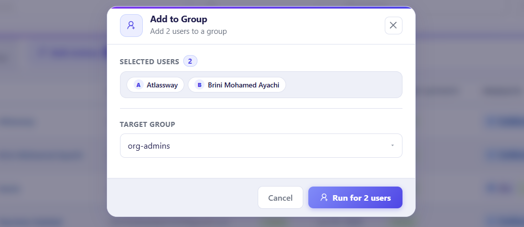Click the add-user icon in dialog header
524x227 pixels.
(x=131, y=25)
